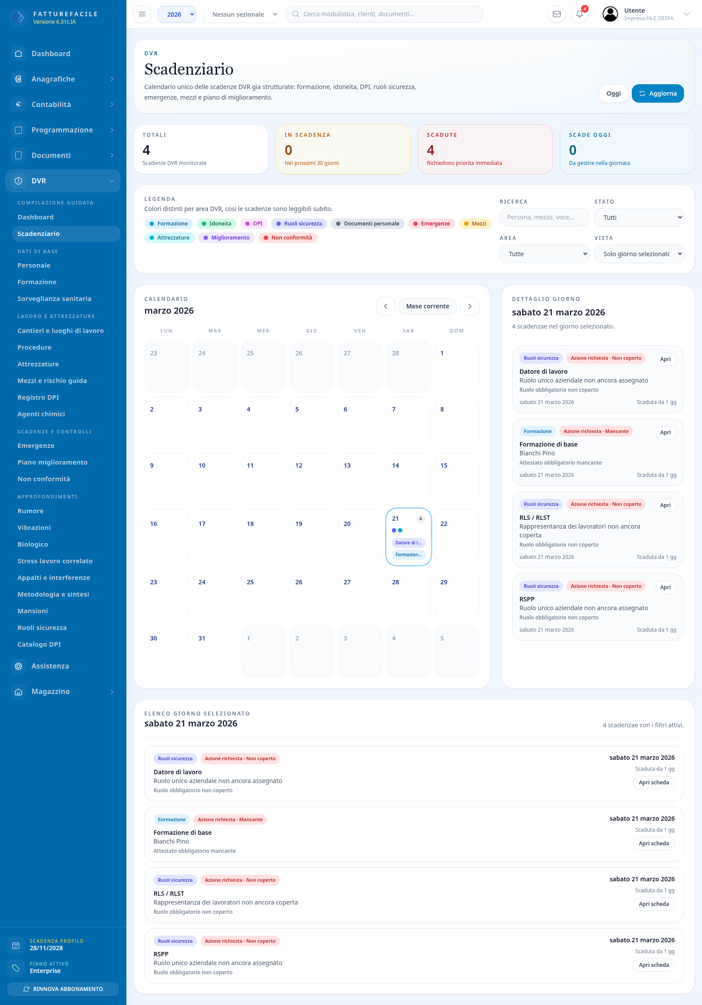Toggle the Emergenze legend filter chip
Screen dimensions: 702x1005
tap(431, 224)
